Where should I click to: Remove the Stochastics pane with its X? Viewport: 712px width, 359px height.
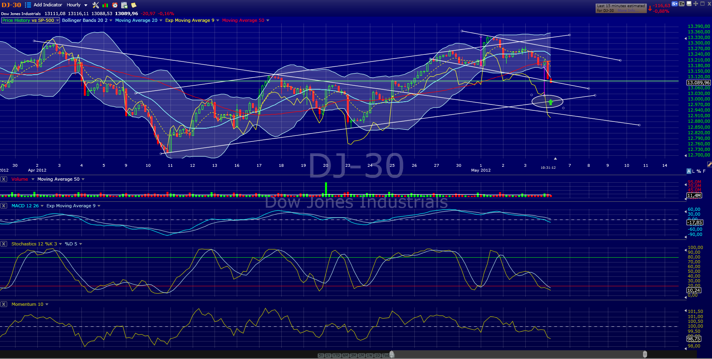pyautogui.click(x=4, y=244)
